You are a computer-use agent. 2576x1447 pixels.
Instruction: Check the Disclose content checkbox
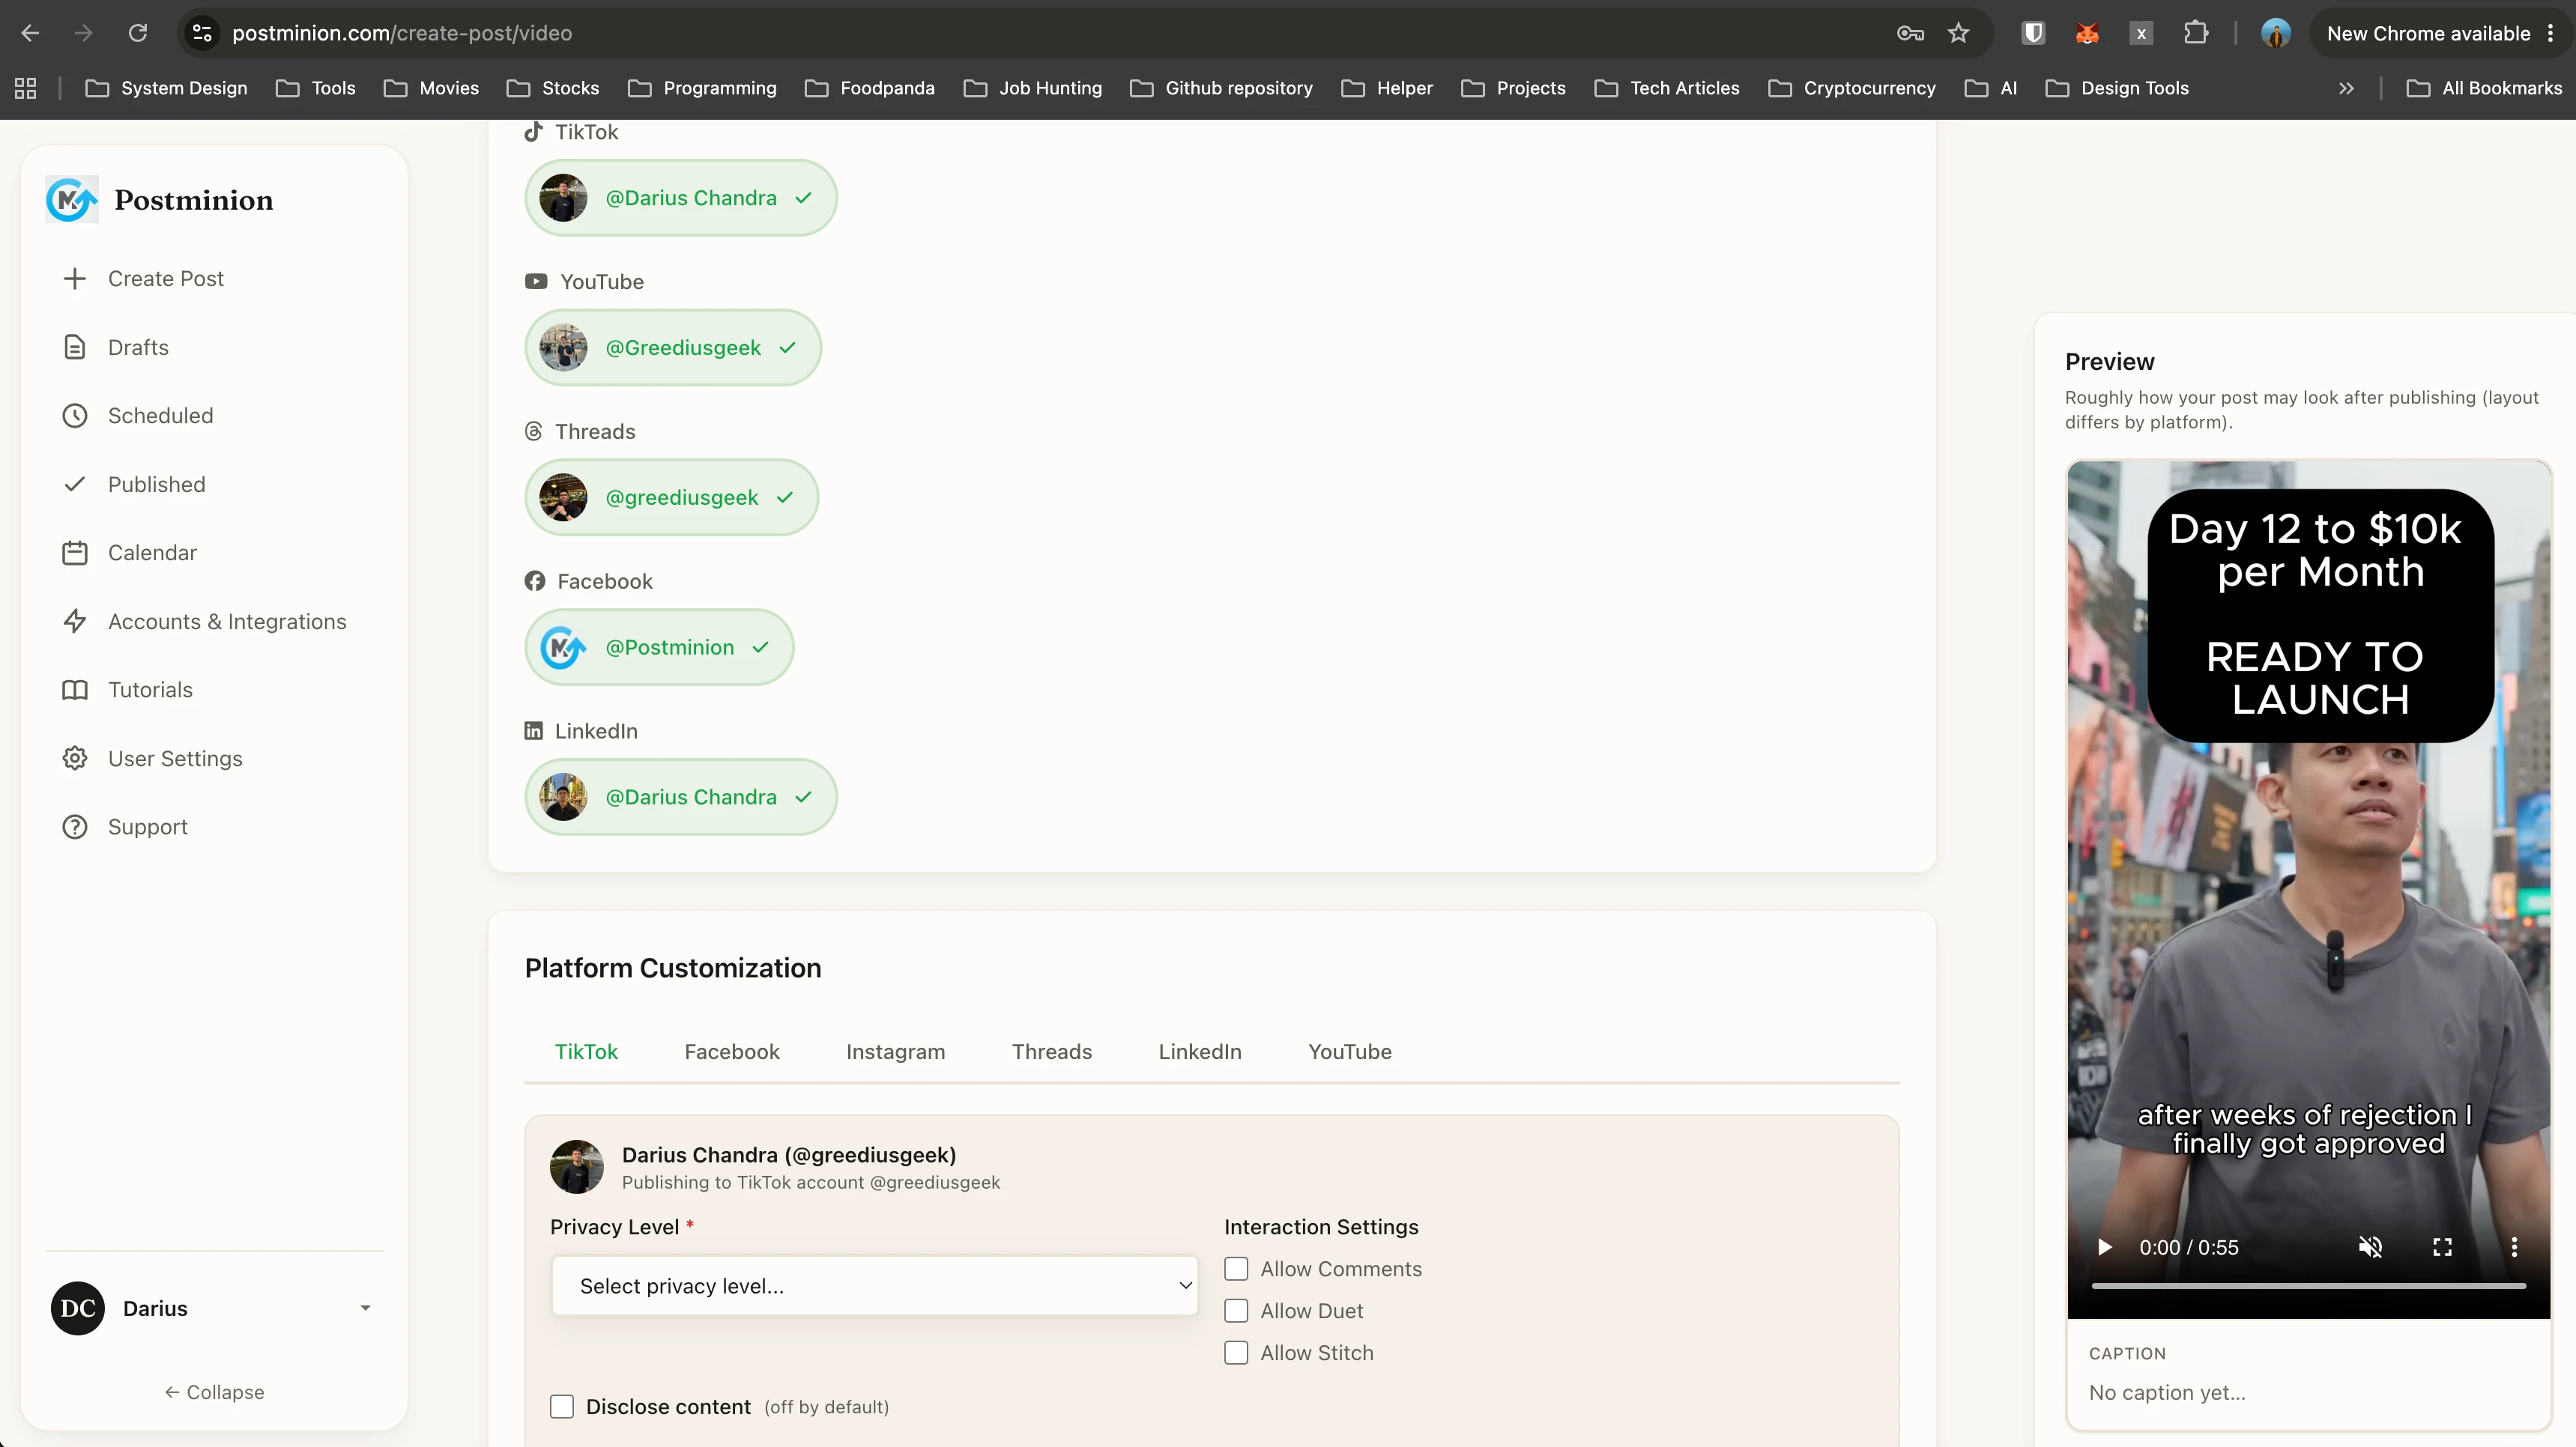pos(562,1407)
